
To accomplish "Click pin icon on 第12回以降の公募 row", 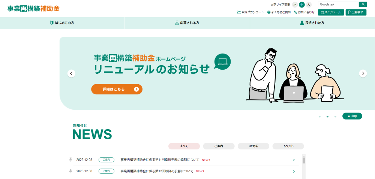I will (x=70, y=171).
